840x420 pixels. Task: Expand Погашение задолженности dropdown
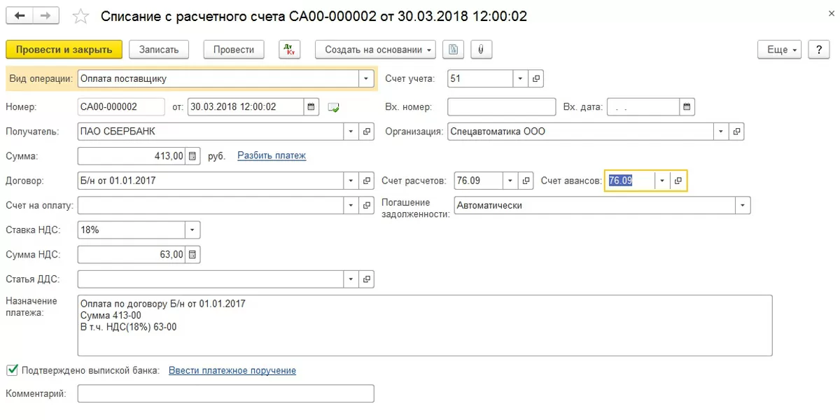coord(742,206)
